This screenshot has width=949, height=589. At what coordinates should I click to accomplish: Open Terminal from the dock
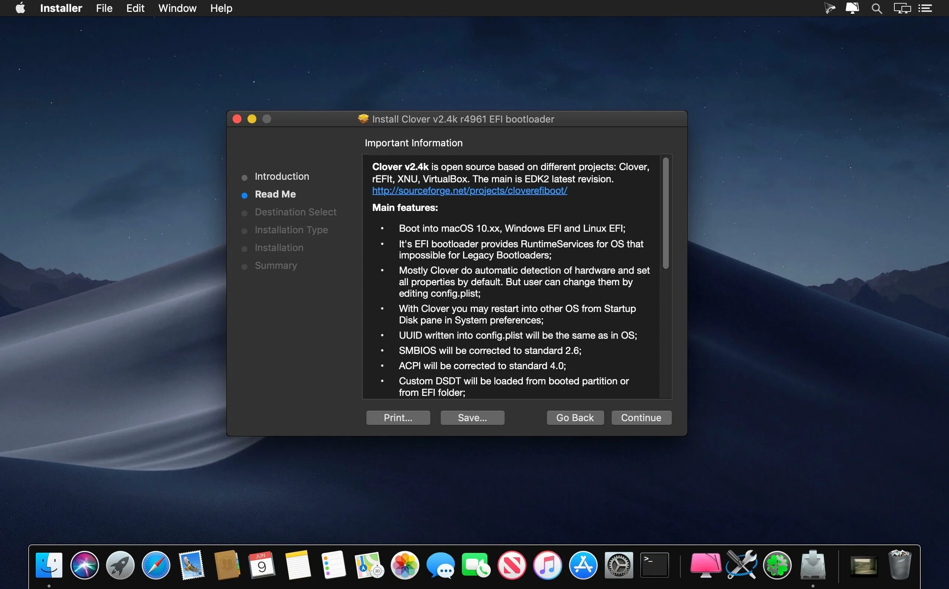(654, 565)
